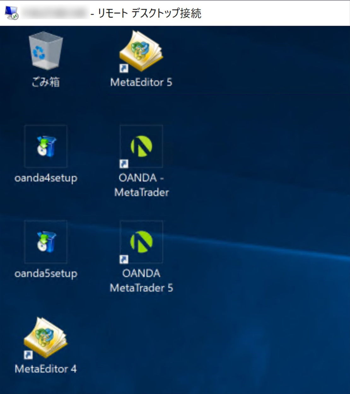Click the oanda4setup label text
This screenshot has height=394, width=350.
pyautogui.click(x=46, y=178)
